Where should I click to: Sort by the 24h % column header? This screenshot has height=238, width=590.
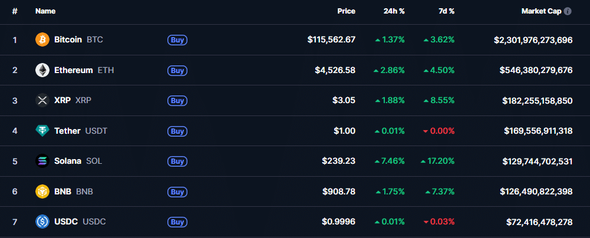click(394, 11)
